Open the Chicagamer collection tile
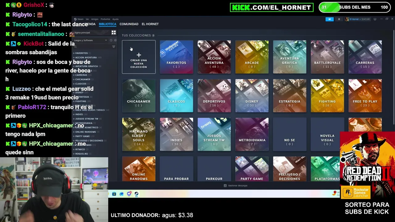 pos(139,96)
